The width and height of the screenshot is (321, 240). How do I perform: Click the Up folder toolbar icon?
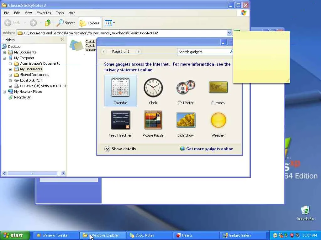[x=48, y=22]
